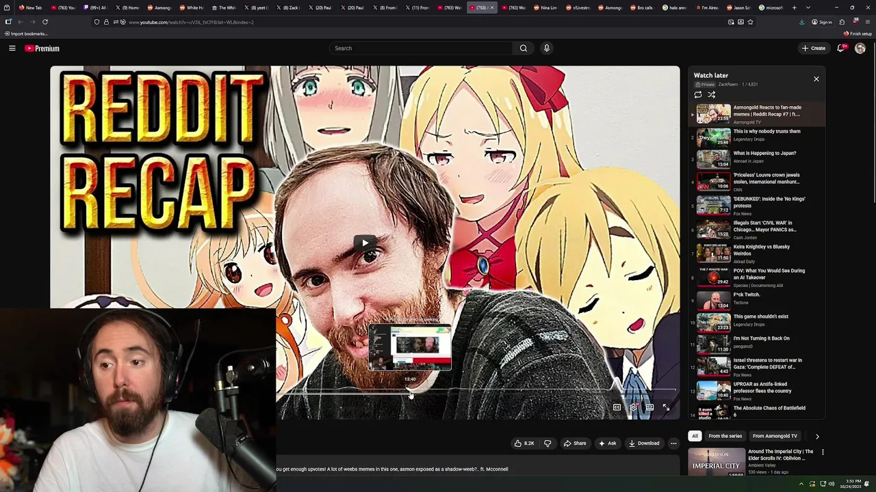Go to YouTube Premium home logo
Image resolution: width=876 pixels, height=492 pixels.
[42, 49]
